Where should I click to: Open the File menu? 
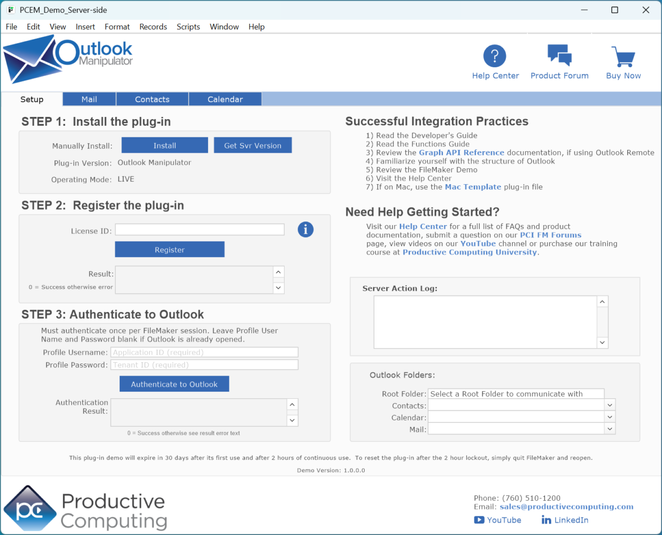coord(12,26)
